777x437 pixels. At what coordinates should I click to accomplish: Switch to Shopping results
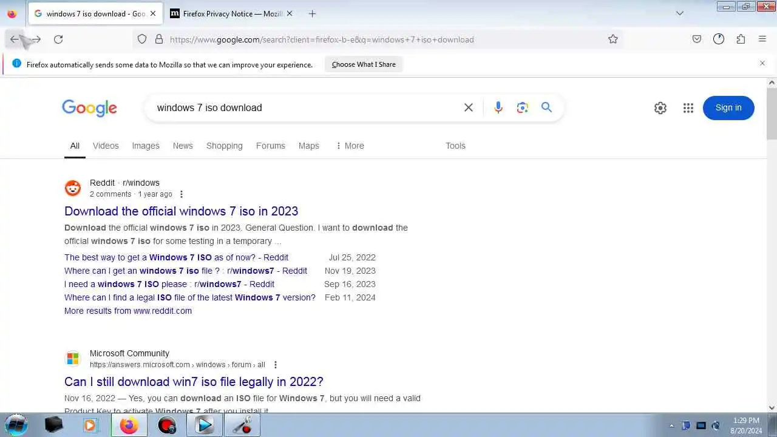click(x=225, y=146)
